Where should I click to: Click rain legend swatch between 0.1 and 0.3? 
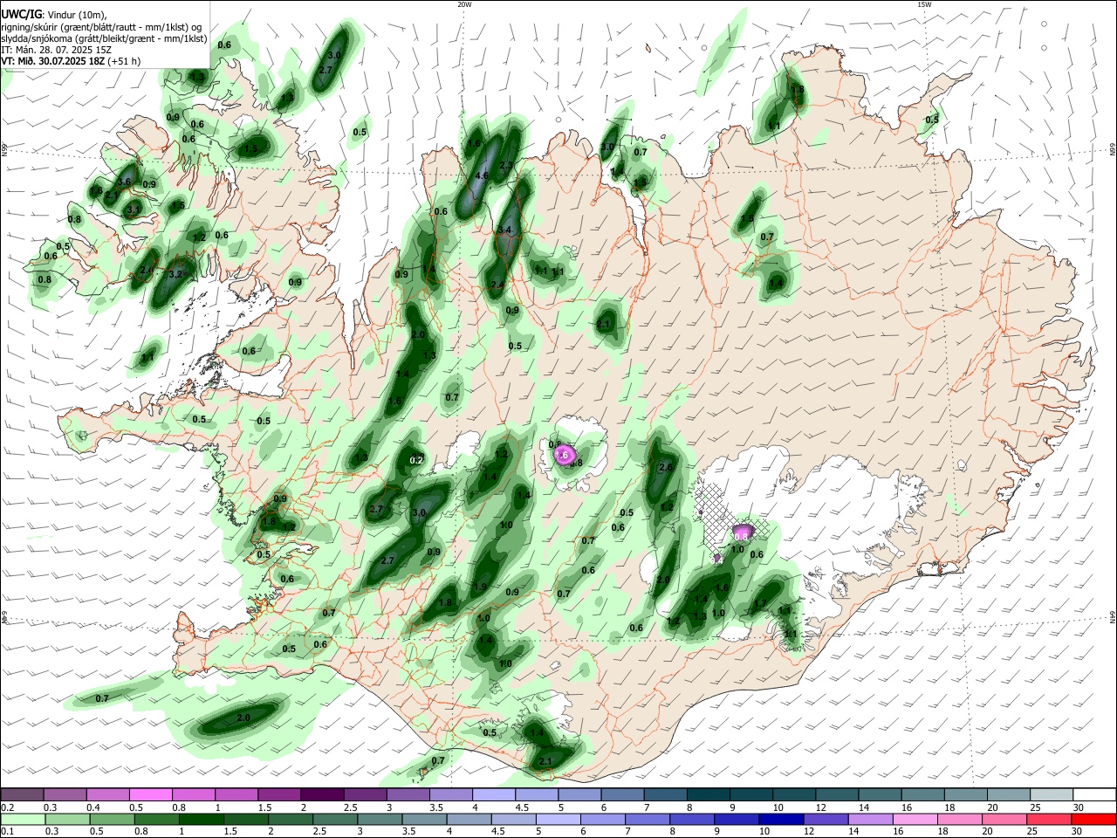point(23,819)
